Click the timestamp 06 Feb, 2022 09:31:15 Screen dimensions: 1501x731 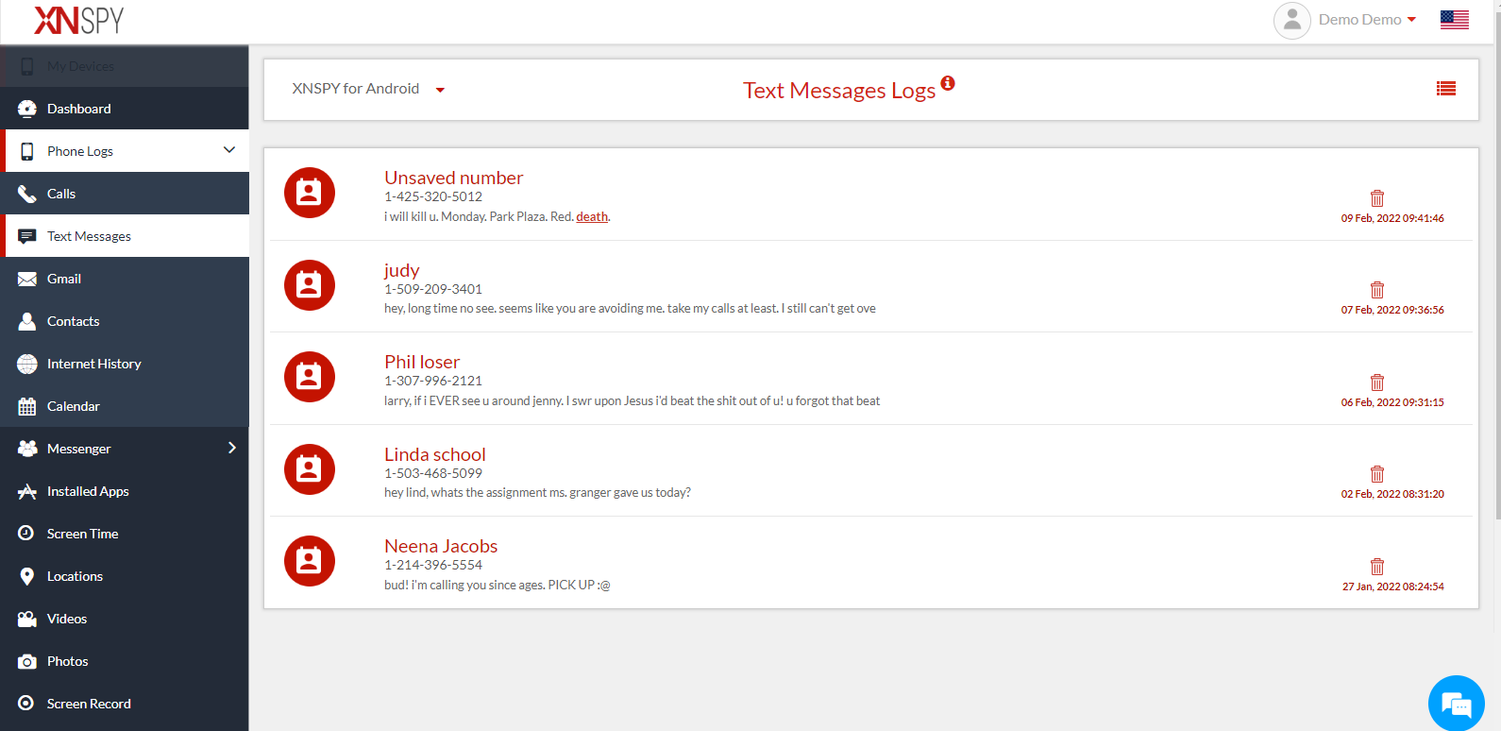coord(1392,402)
